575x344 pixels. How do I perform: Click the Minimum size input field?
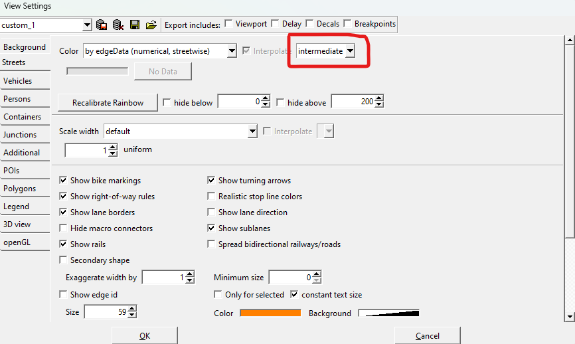[291, 277]
